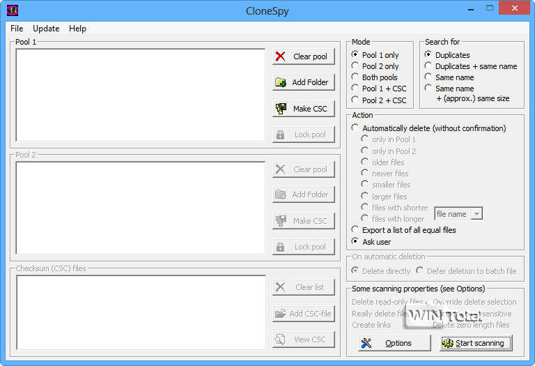535x366 pixels.
Task: Click Pool 2 Add Folder button
Action: pyautogui.click(x=303, y=195)
